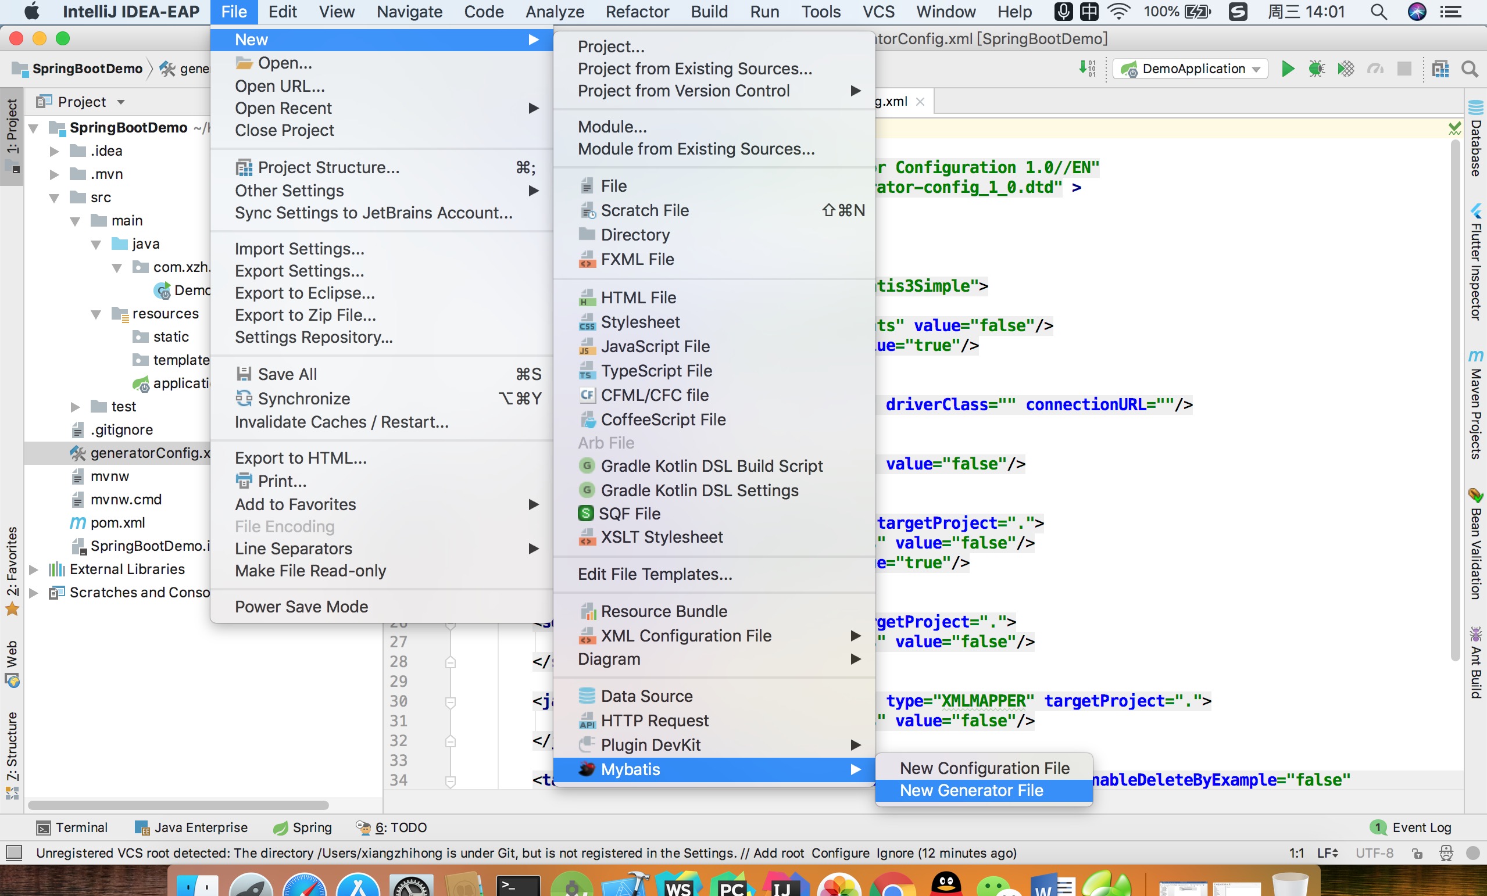Expand Scratches and Consoles node
The image size is (1487, 896).
(34, 593)
